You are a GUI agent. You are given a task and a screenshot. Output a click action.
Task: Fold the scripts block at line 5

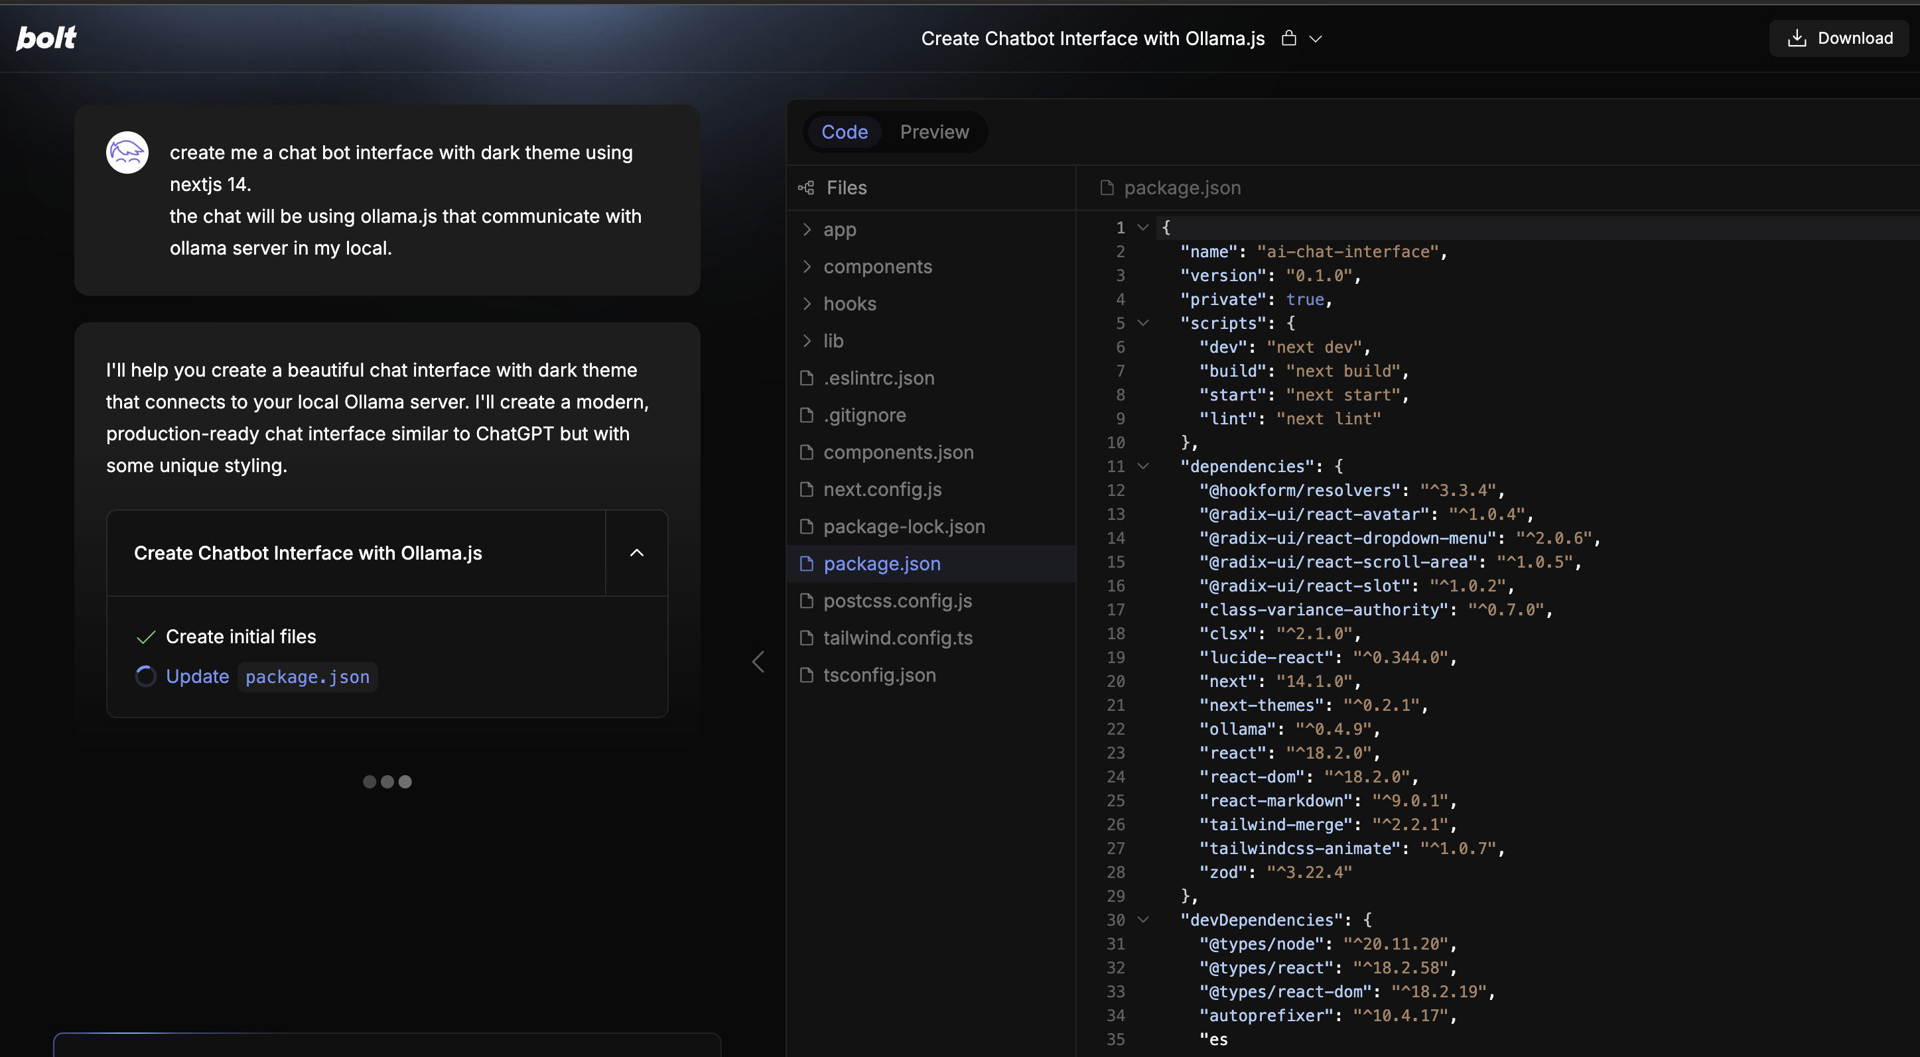[x=1142, y=322]
